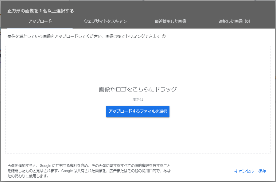Click the 画像やロゴをこちらにドラッグ heading text
The width and height of the screenshot is (276, 182).
138,89
